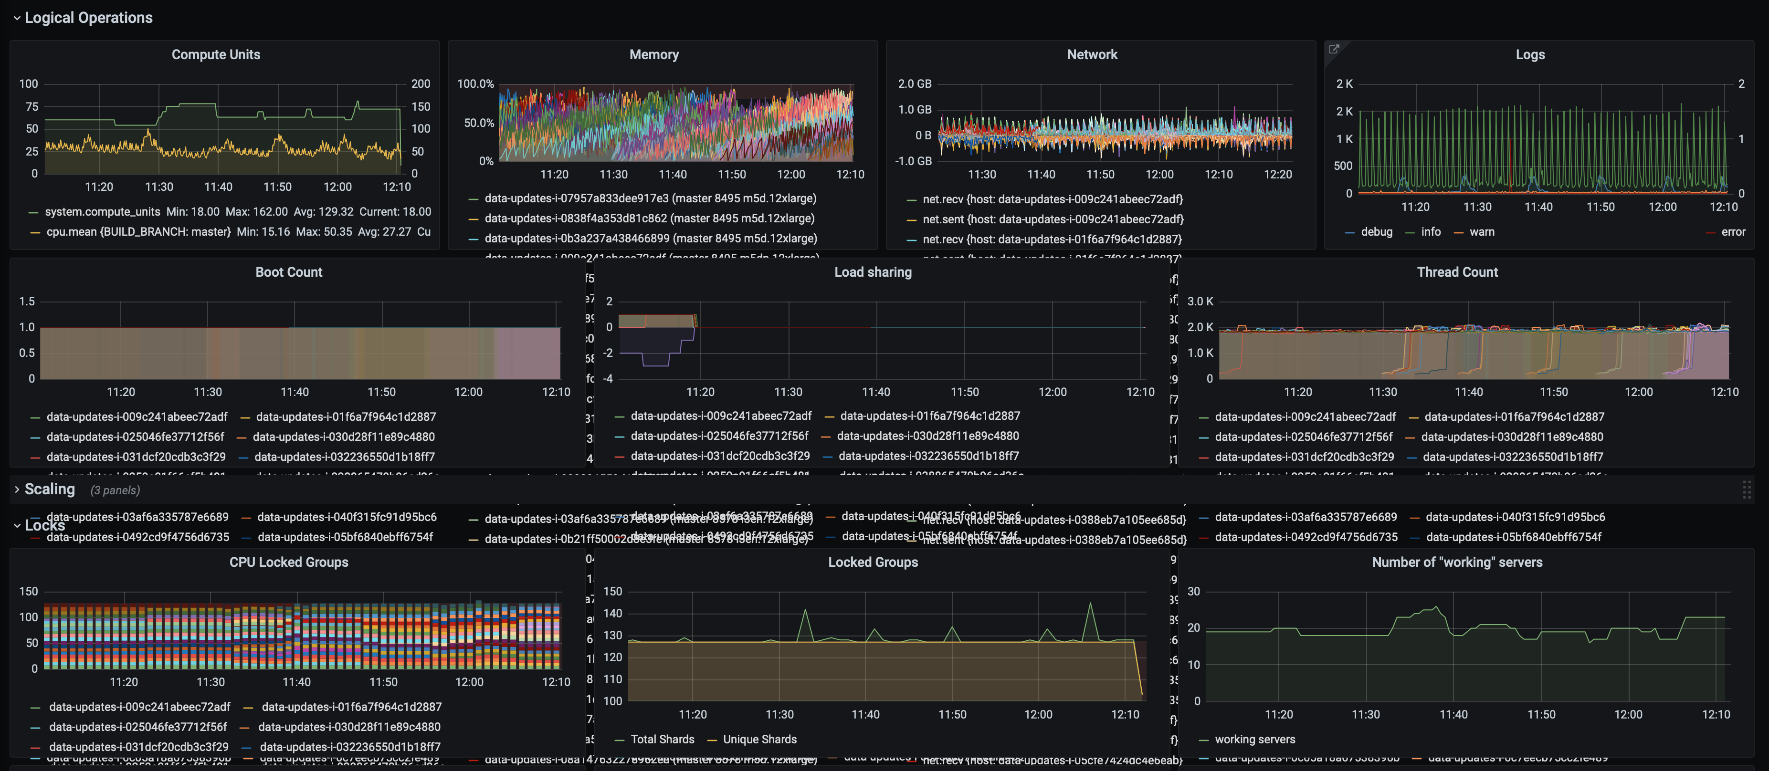Select data-updates-i-0838f4a353d81c862 in Memory legend
The height and width of the screenshot is (771, 1769).
[x=649, y=219]
